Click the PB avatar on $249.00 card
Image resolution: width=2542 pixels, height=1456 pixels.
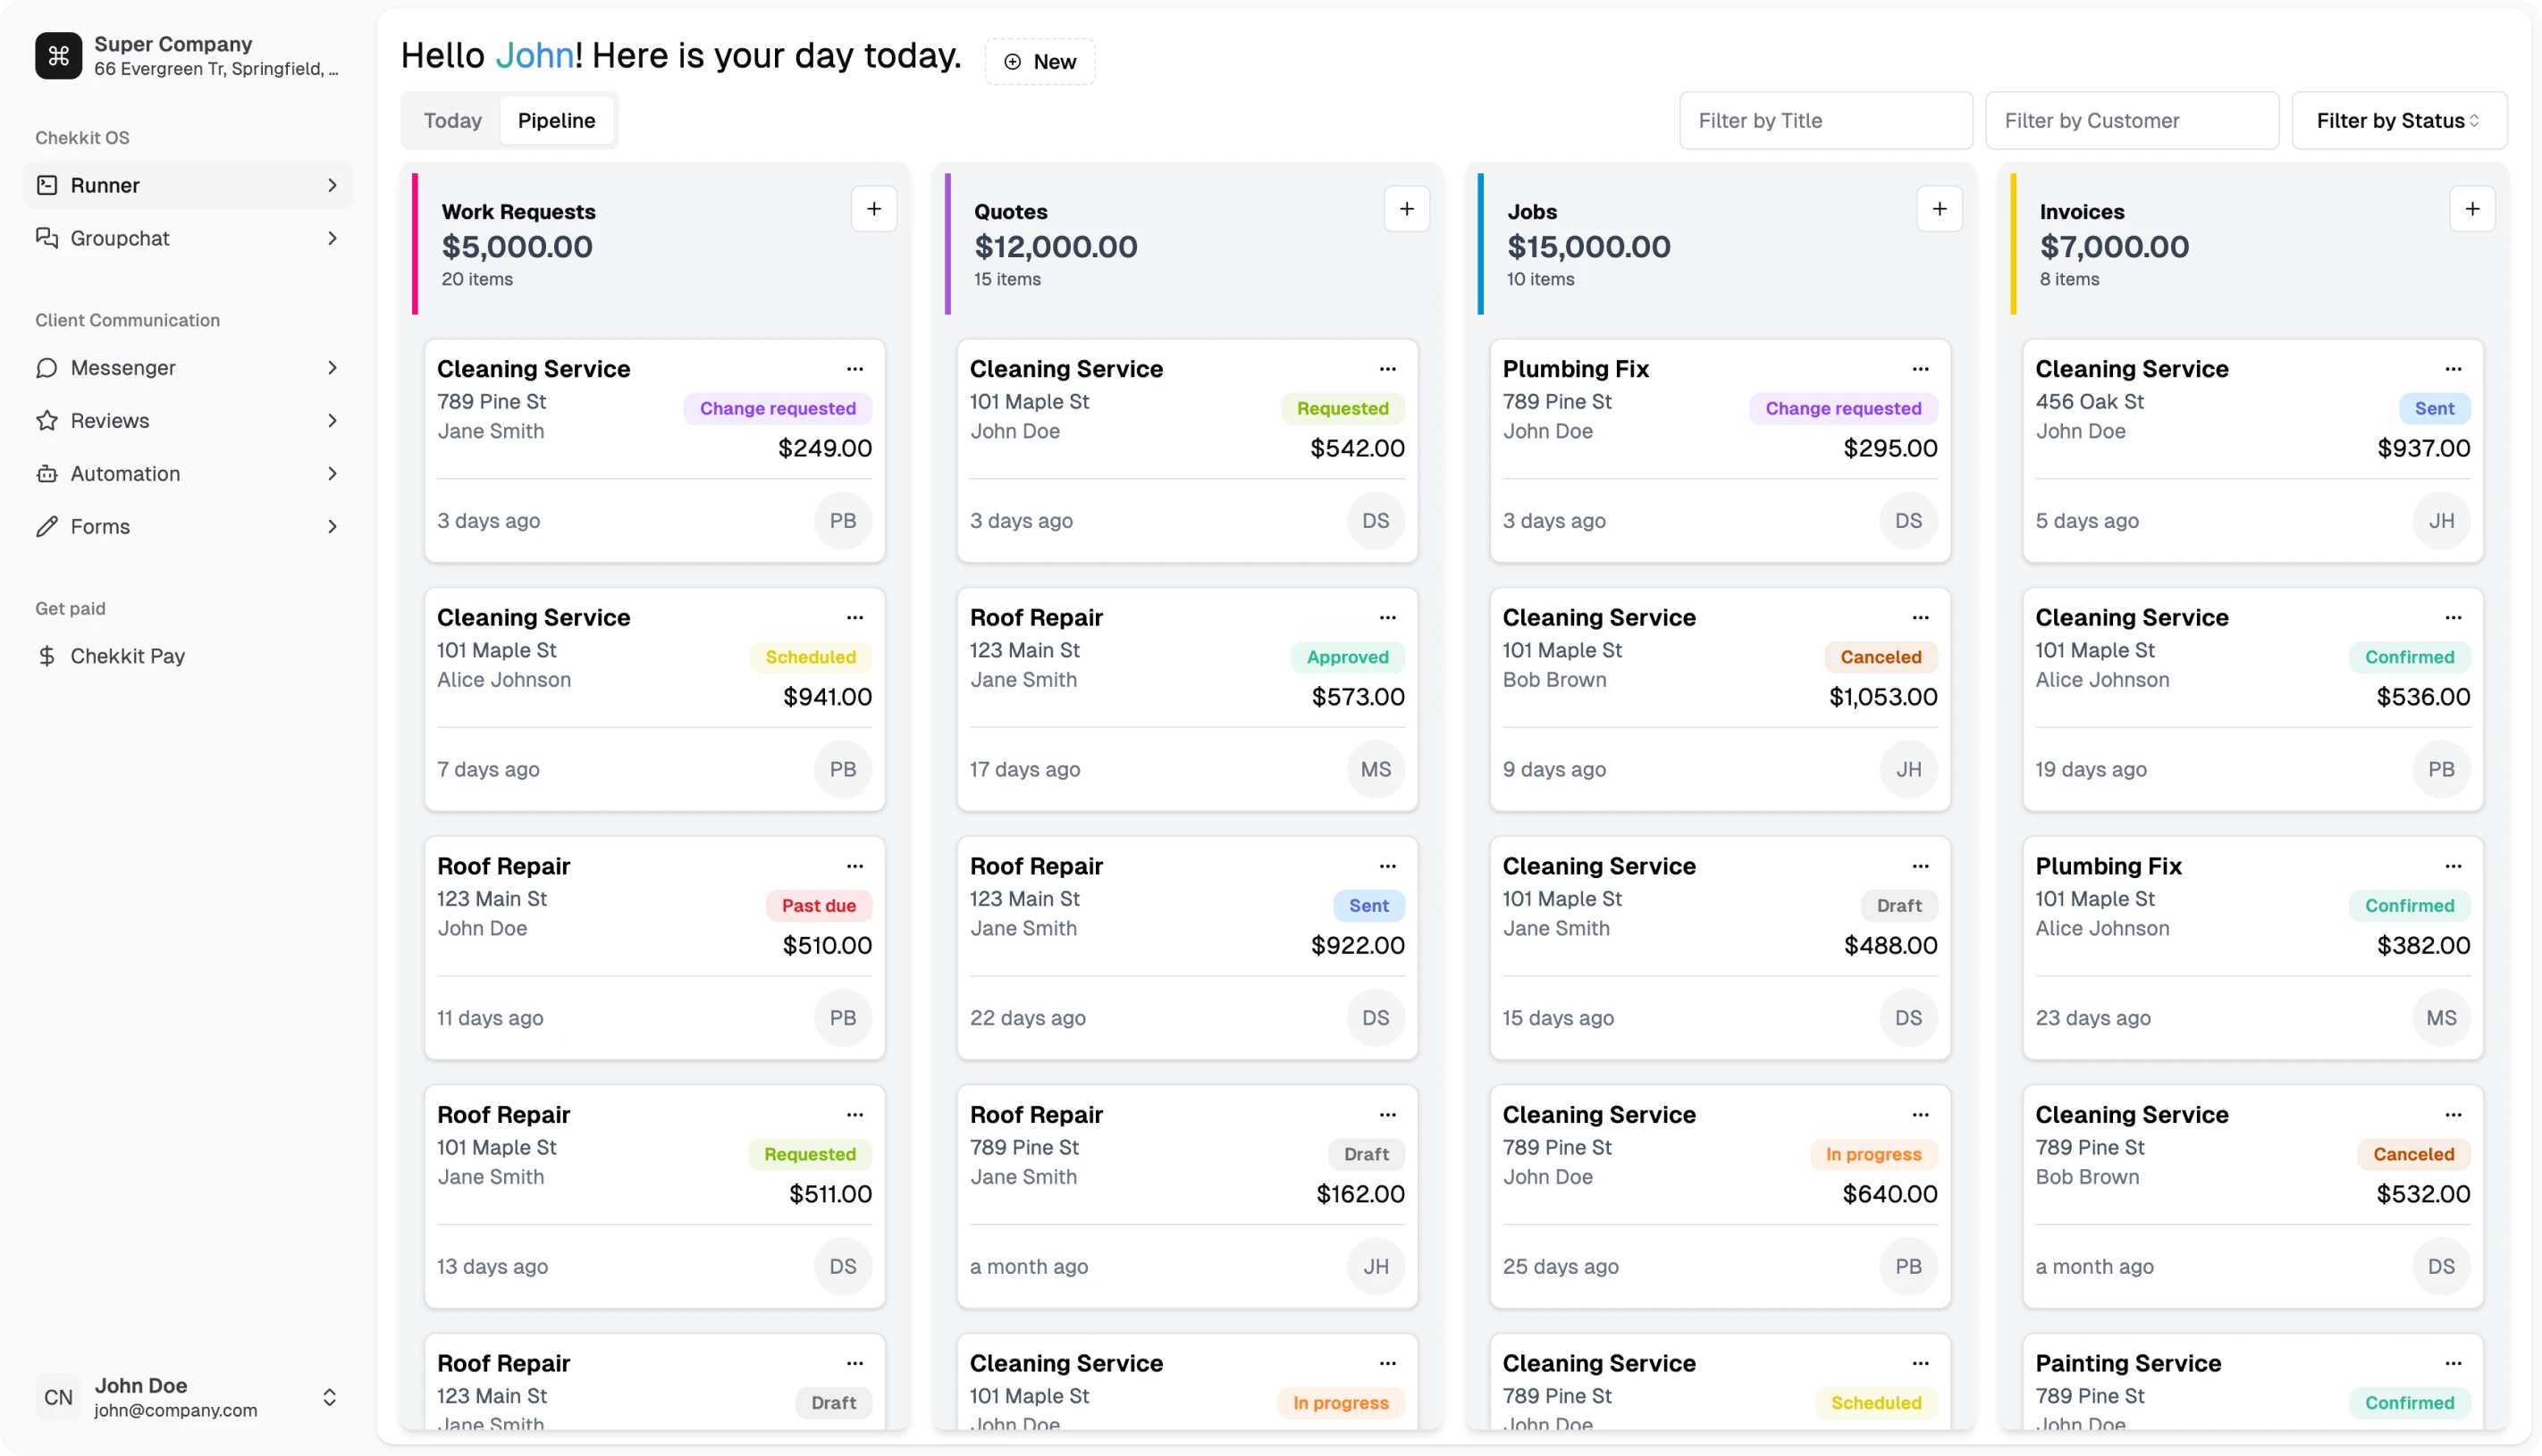(x=844, y=521)
